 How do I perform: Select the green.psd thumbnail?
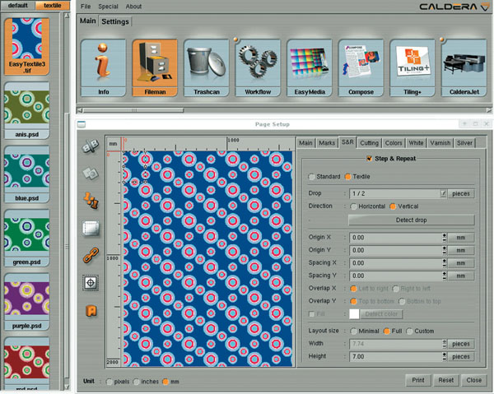pos(27,239)
